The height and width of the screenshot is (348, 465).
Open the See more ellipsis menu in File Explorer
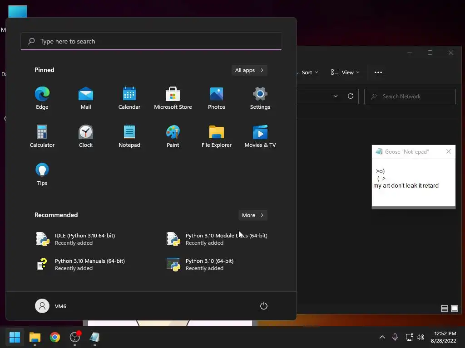coord(378,72)
